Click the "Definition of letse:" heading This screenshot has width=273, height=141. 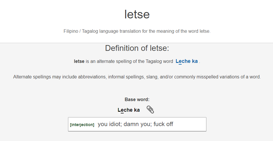point(137,48)
